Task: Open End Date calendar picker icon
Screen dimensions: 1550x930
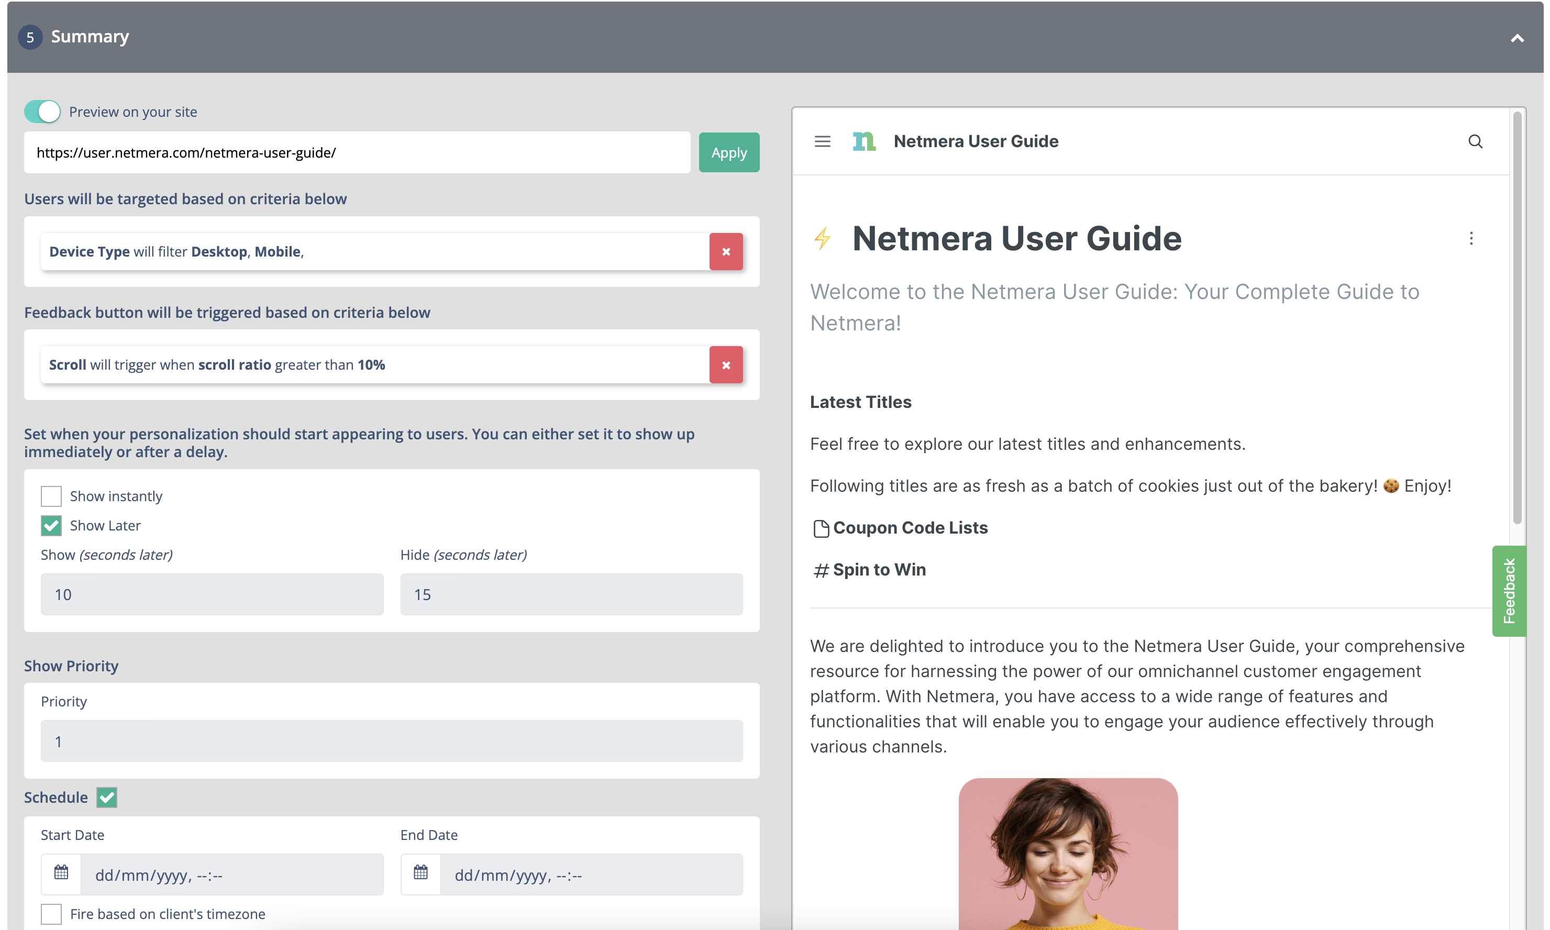Action: (x=420, y=873)
